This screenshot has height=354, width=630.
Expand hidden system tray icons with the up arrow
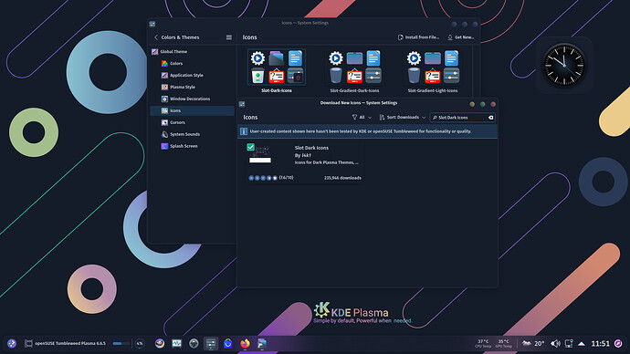point(582,344)
